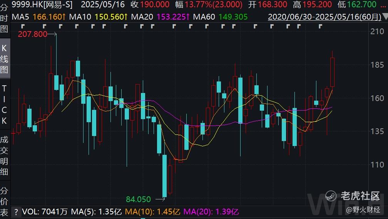Click the 185 price axis label

[x=377, y=65]
